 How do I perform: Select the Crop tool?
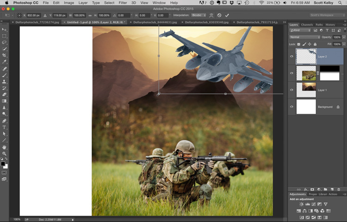(5, 55)
